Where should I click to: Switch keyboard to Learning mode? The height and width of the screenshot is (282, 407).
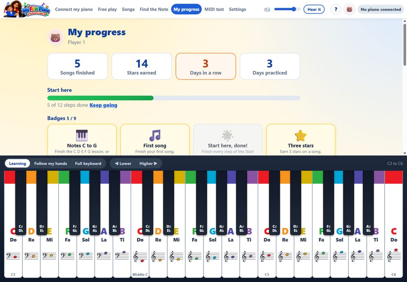(x=18, y=163)
